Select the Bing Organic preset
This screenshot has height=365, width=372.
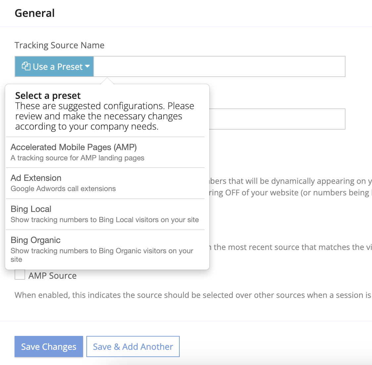pyautogui.click(x=36, y=240)
